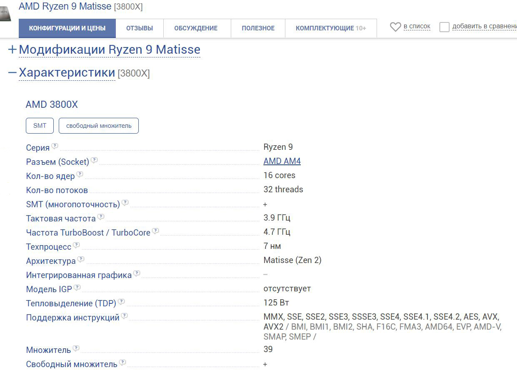The width and height of the screenshot is (517, 370).
Task: Click help icon next to Множитель
Action: pyautogui.click(x=76, y=348)
